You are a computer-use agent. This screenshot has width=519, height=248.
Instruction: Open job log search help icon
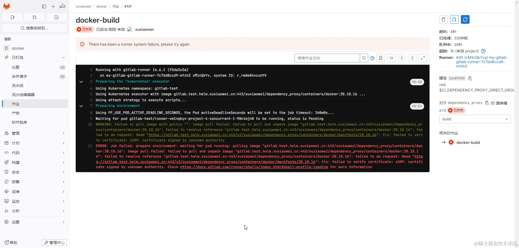pyautogui.click(x=372, y=58)
